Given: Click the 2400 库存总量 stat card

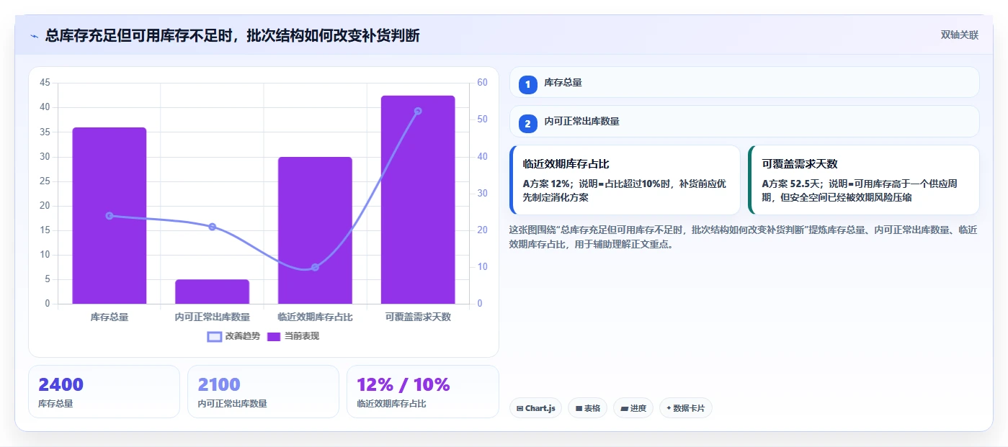Looking at the screenshot, I should tap(104, 392).
